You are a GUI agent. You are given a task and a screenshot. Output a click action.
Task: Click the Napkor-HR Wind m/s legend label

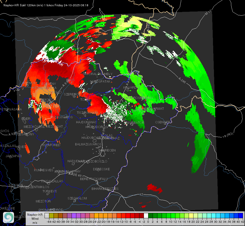click(x=35, y=218)
